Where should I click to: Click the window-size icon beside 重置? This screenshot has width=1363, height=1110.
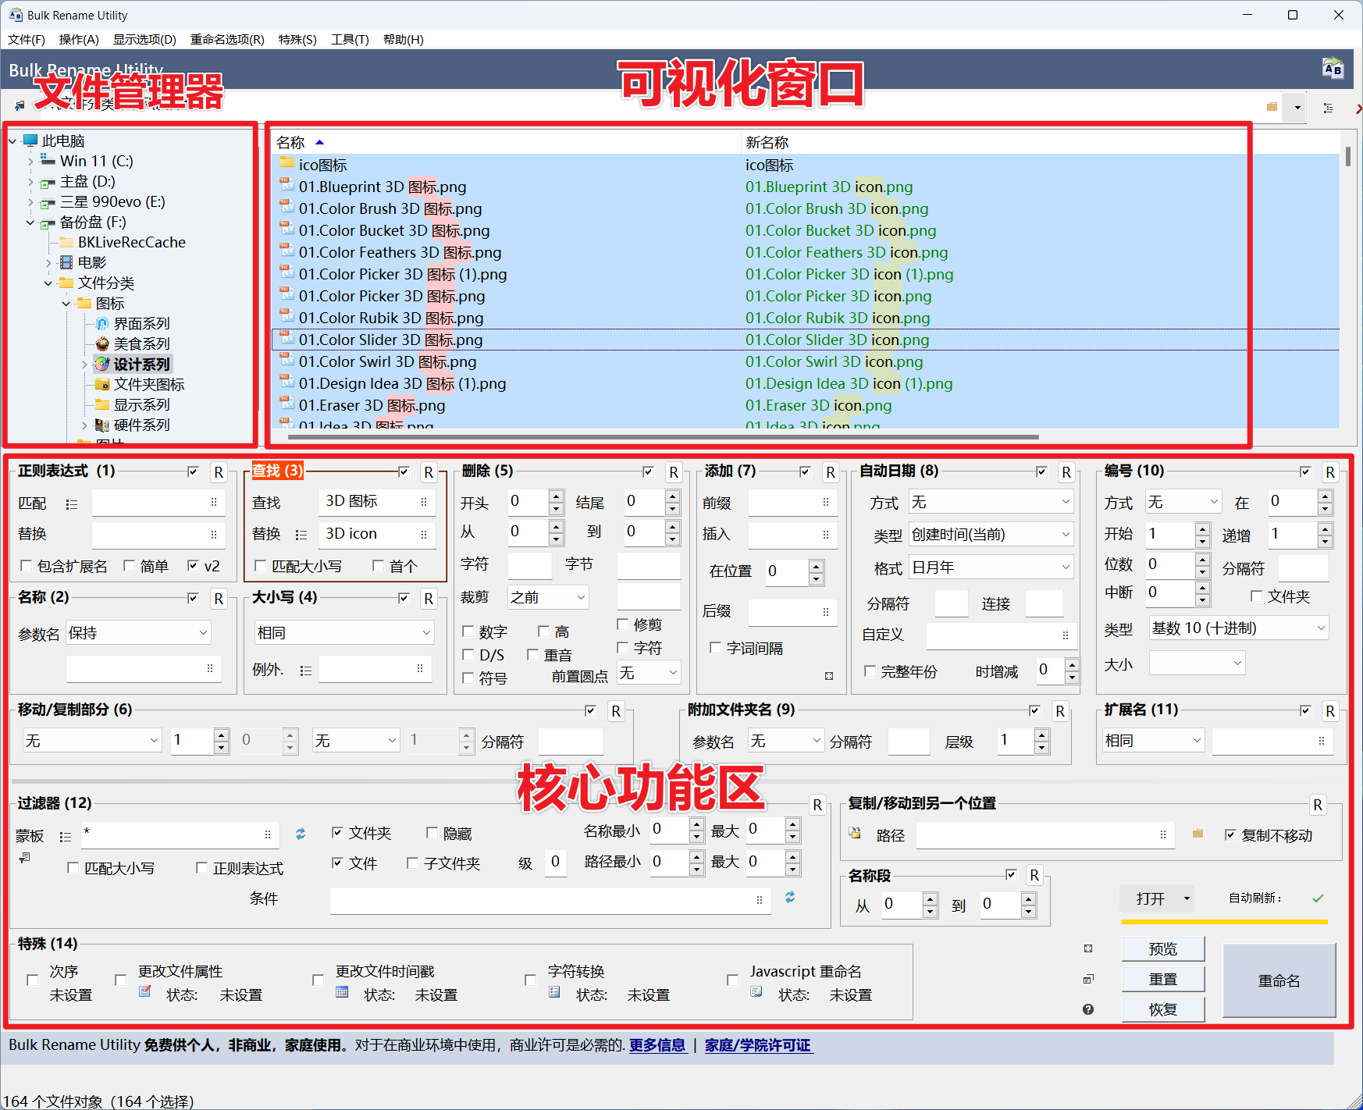tap(1088, 979)
